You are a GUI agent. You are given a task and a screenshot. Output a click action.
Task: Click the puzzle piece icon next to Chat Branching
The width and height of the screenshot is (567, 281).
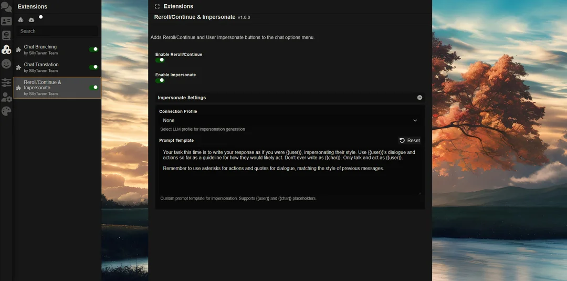(x=18, y=49)
